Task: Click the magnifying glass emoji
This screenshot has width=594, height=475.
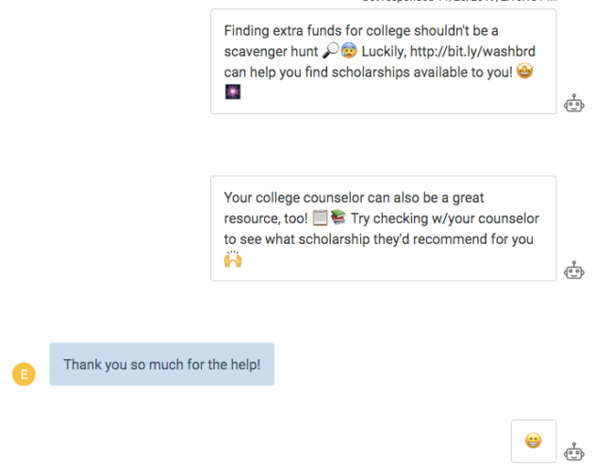Action: [x=330, y=50]
